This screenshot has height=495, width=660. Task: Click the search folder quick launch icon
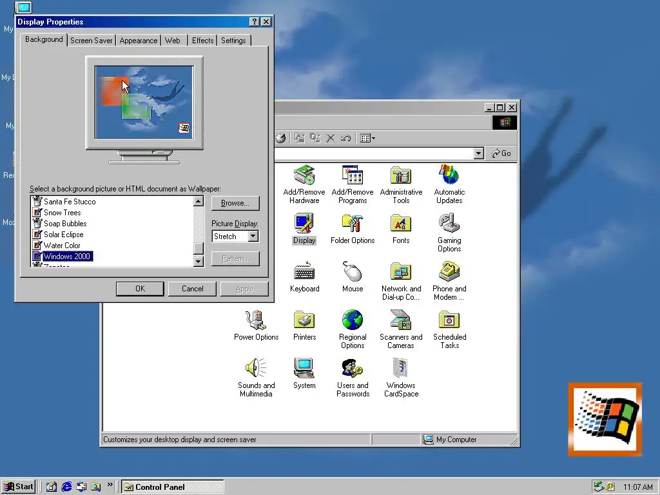(95, 487)
